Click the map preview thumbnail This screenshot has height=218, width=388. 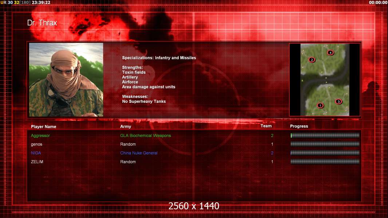click(x=325, y=80)
